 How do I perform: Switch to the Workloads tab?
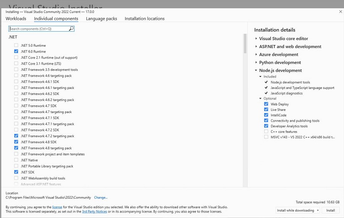click(16, 19)
